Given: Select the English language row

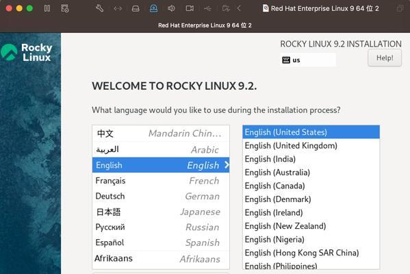Looking at the screenshot, I should coord(161,165).
